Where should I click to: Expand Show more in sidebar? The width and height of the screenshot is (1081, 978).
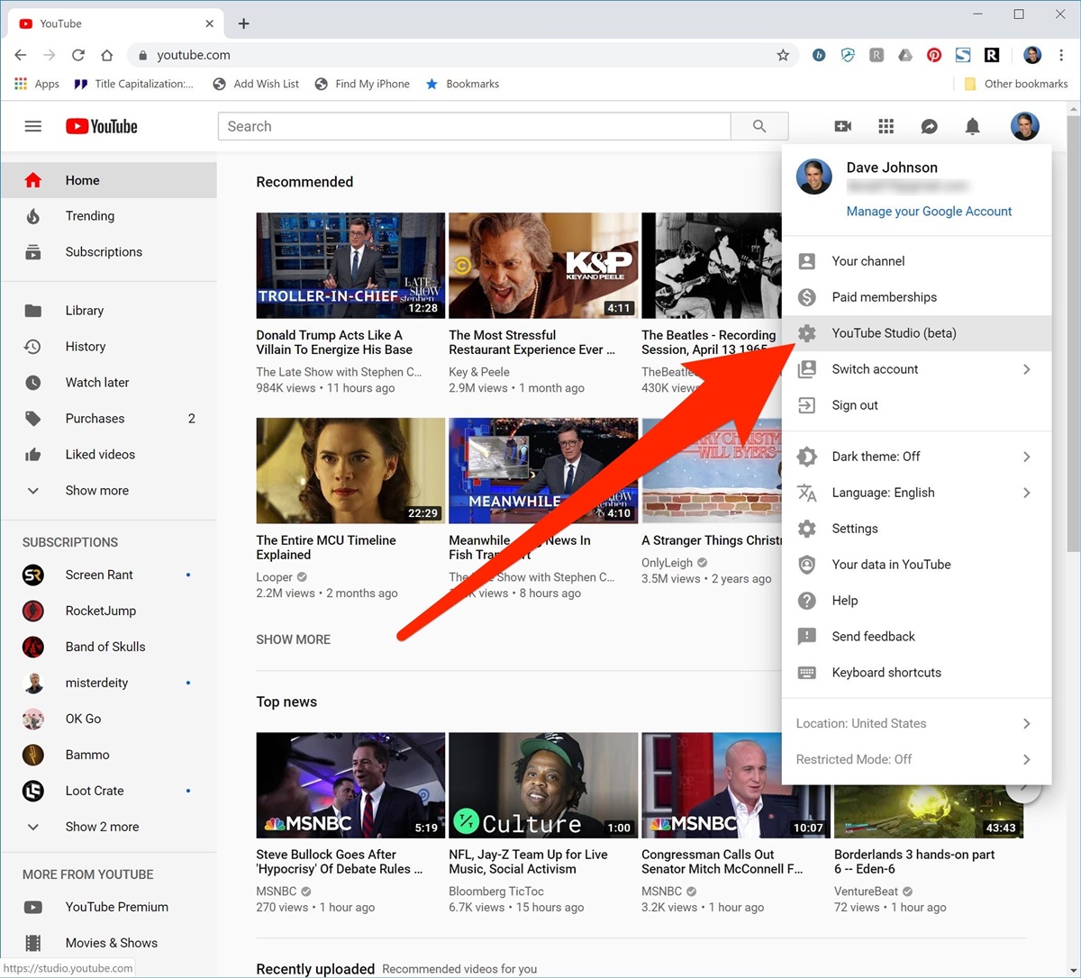tap(96, 491)
